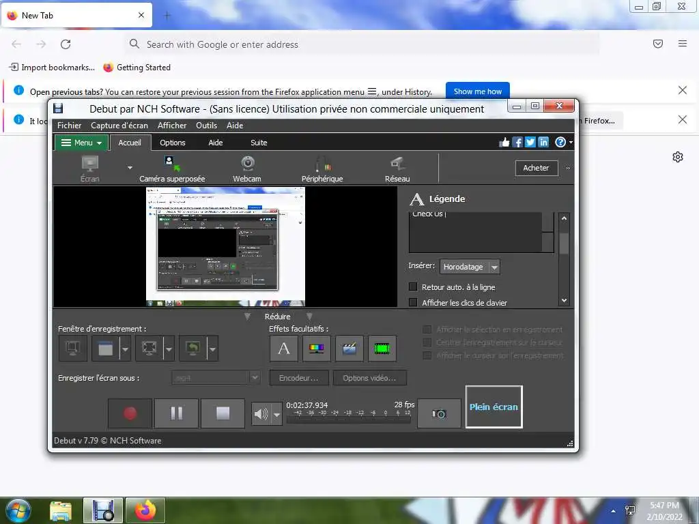Open the Fichier menu
The image size is (699, 524).
69,126
